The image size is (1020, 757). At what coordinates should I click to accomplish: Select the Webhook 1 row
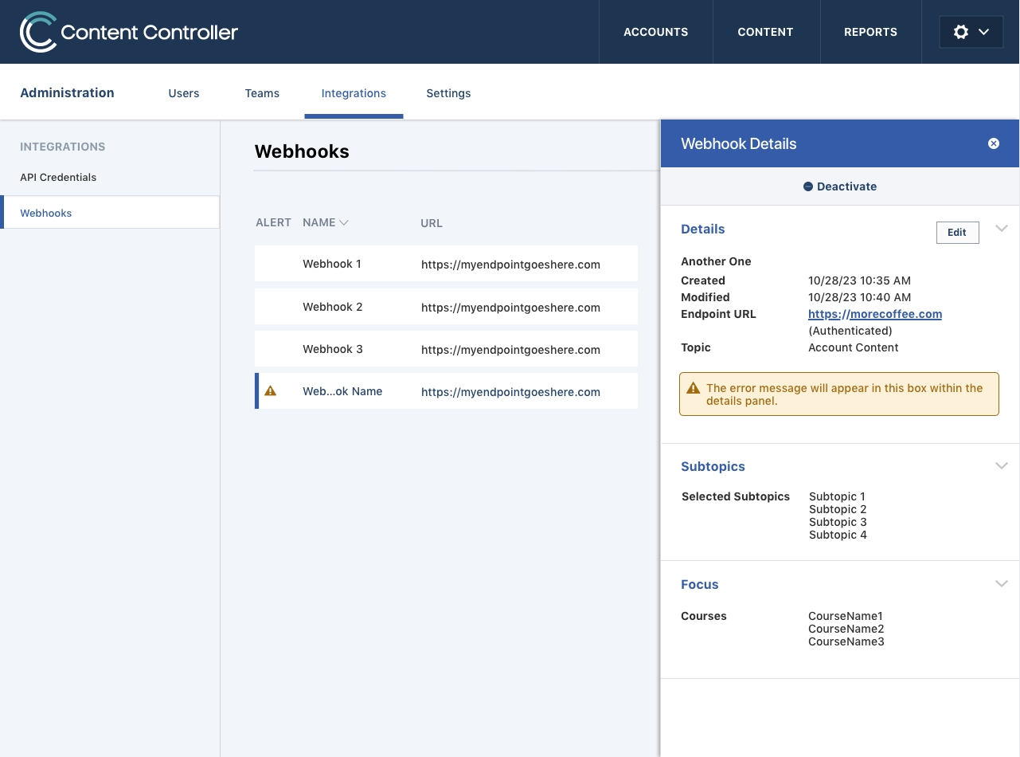(x=446, y=264)
